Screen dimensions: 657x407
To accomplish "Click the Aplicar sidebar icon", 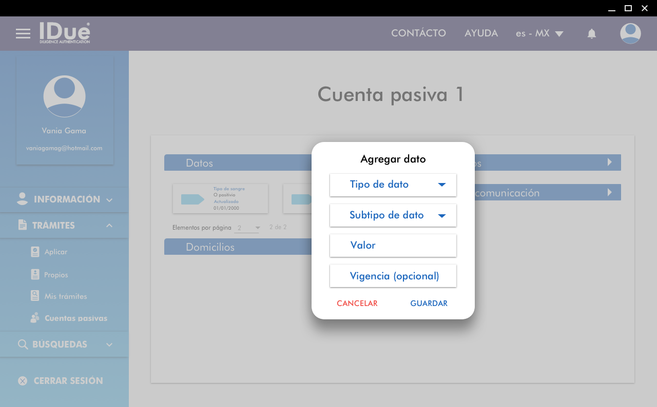I will coord(35,252).
